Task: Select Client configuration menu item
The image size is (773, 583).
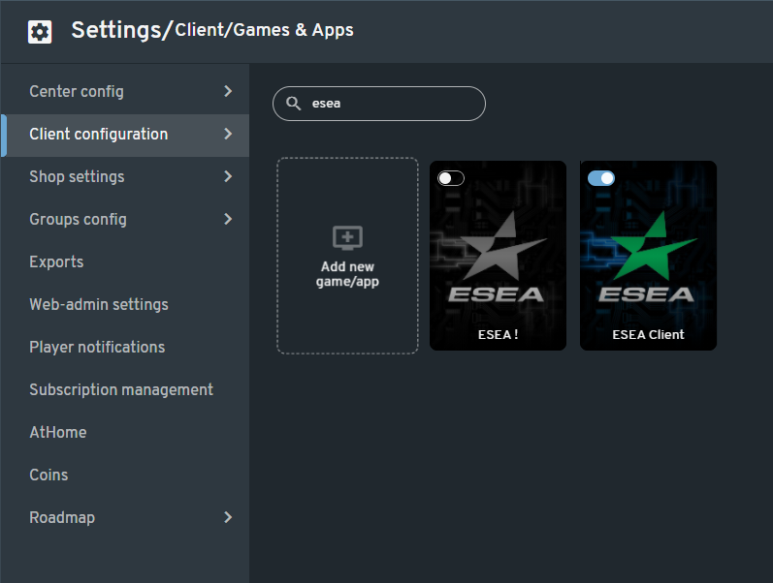Action: (x=125, y=136)
